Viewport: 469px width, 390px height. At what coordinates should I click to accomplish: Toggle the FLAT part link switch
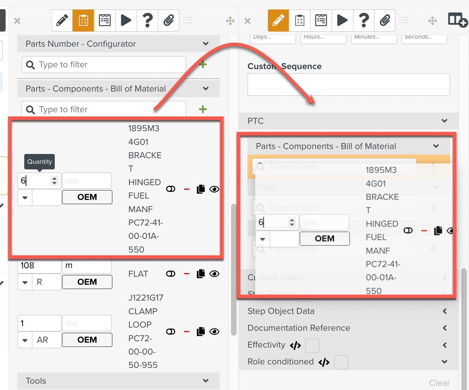171,274
